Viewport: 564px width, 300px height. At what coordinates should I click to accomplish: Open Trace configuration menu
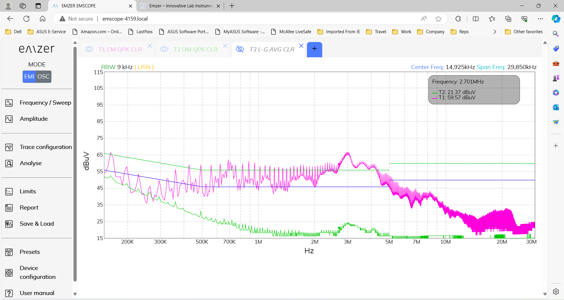click(46, 147)
